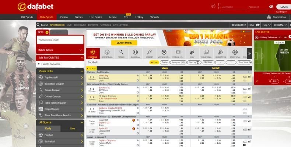Screen dimensions: 291x147
Task: Select the Basketball sport icon
Action: [x=107, y=53]
